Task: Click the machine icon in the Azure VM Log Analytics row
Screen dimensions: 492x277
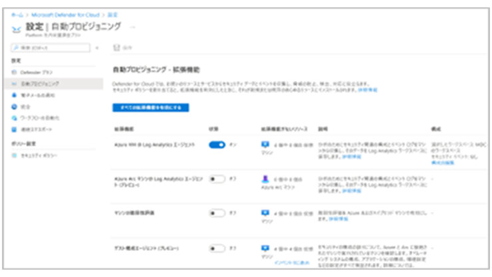Action: tap(265, 144)
